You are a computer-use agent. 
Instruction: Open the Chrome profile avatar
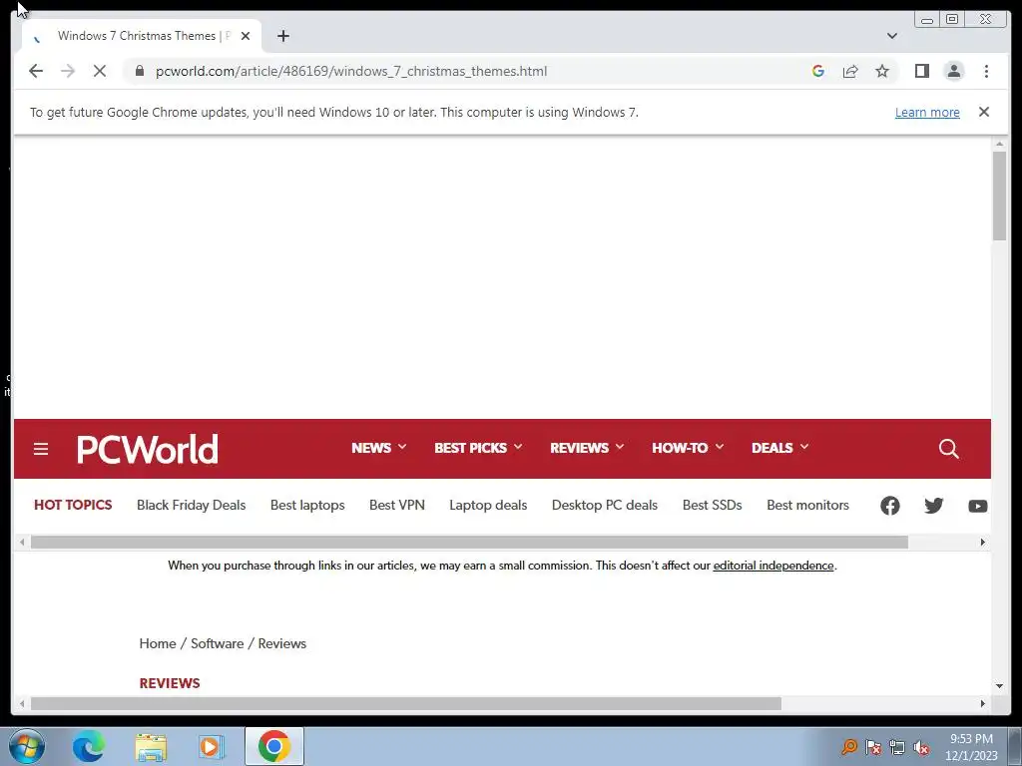[x=954, y=71]
